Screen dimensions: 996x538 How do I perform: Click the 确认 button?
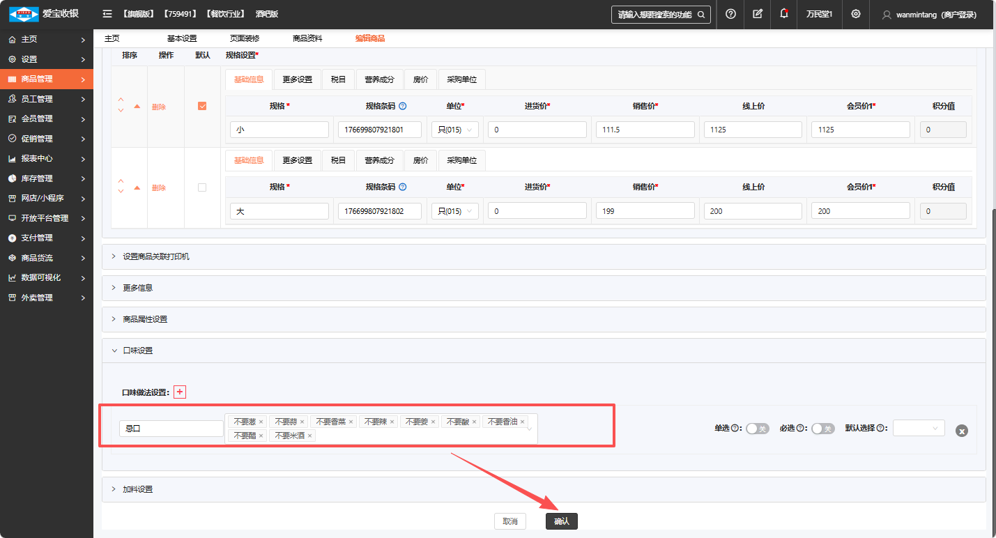pos(562,521)
